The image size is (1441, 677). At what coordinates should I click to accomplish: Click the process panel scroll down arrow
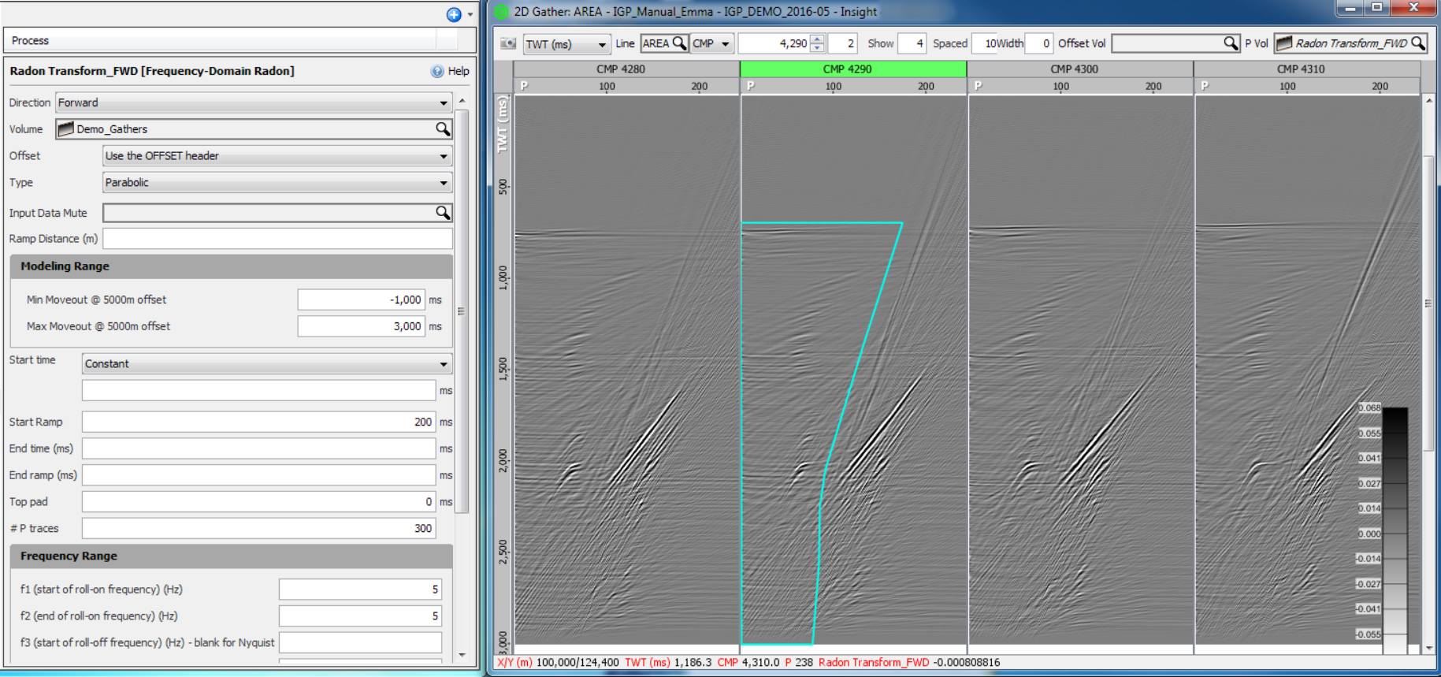tap(462, 655)
